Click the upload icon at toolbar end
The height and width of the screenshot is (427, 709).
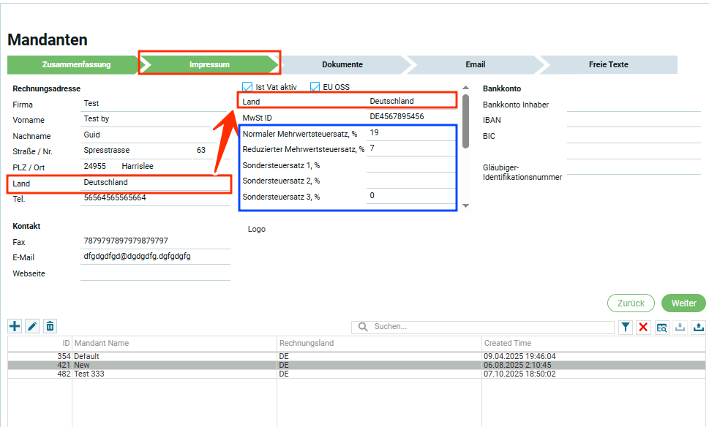point(698,328)
